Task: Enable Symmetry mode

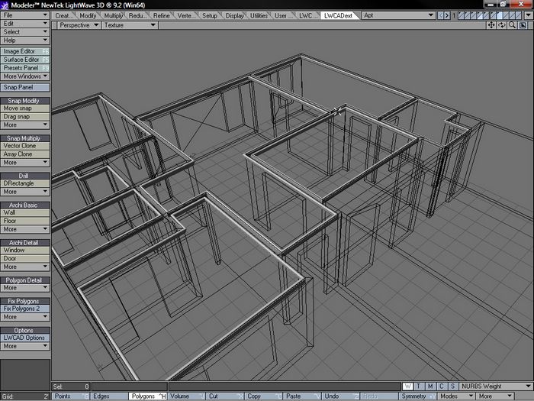Action: (x=413, y=396)
